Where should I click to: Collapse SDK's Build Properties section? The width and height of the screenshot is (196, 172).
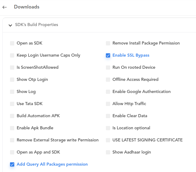tap(10, 25)
